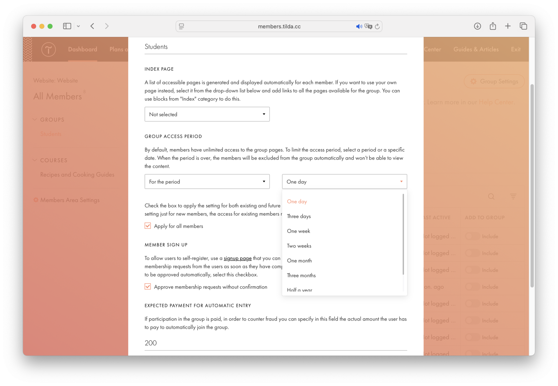Open Safari downloads with arrow icon
Image resolution: width=558 pixels, height=386 pixels.
point(477,26)
